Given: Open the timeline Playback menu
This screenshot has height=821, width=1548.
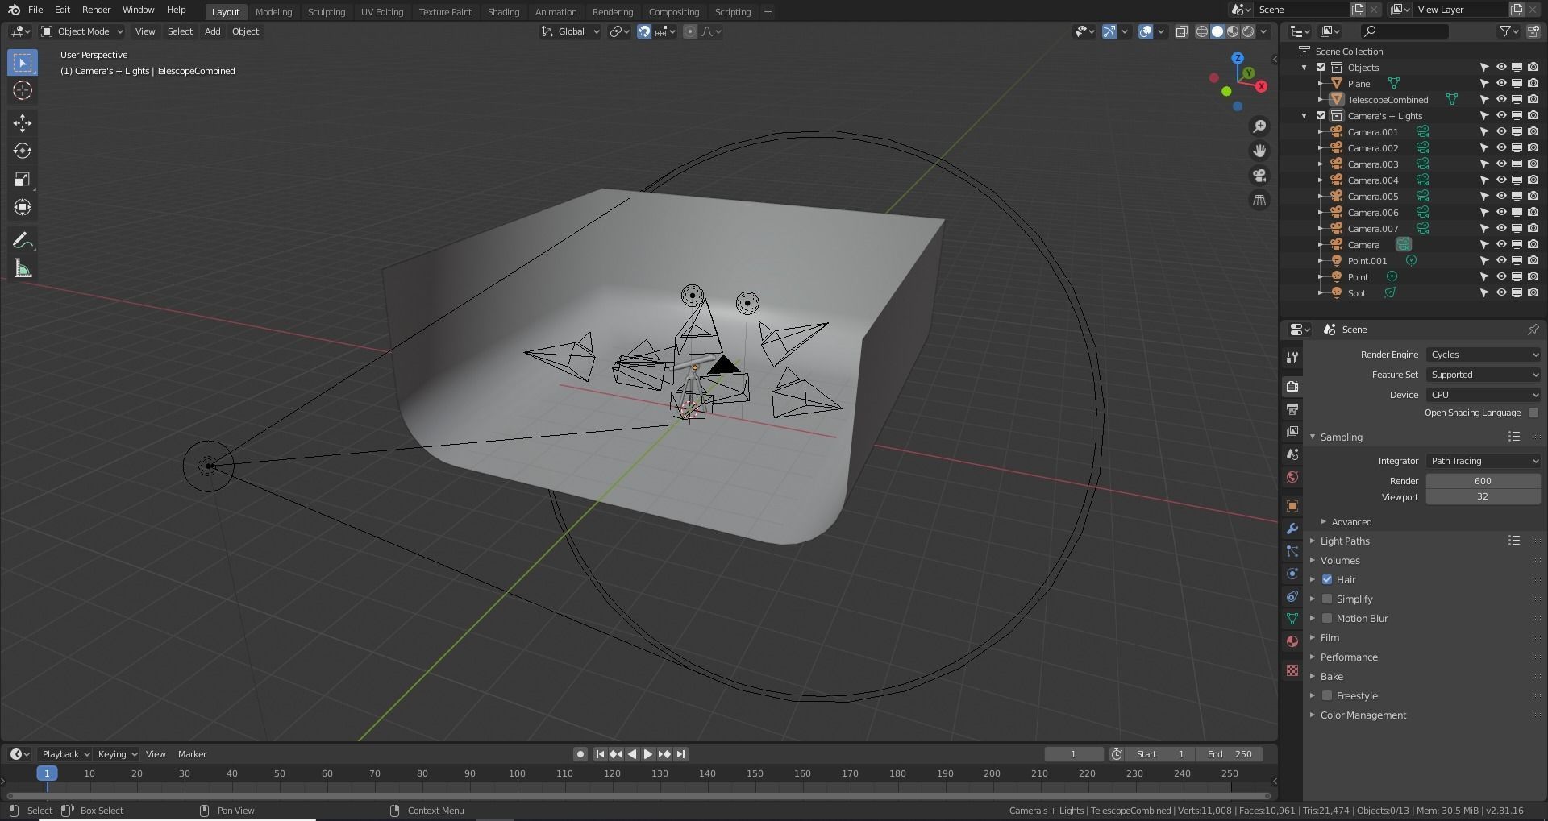Looking at the screenshot, I should tap(65, 754).
